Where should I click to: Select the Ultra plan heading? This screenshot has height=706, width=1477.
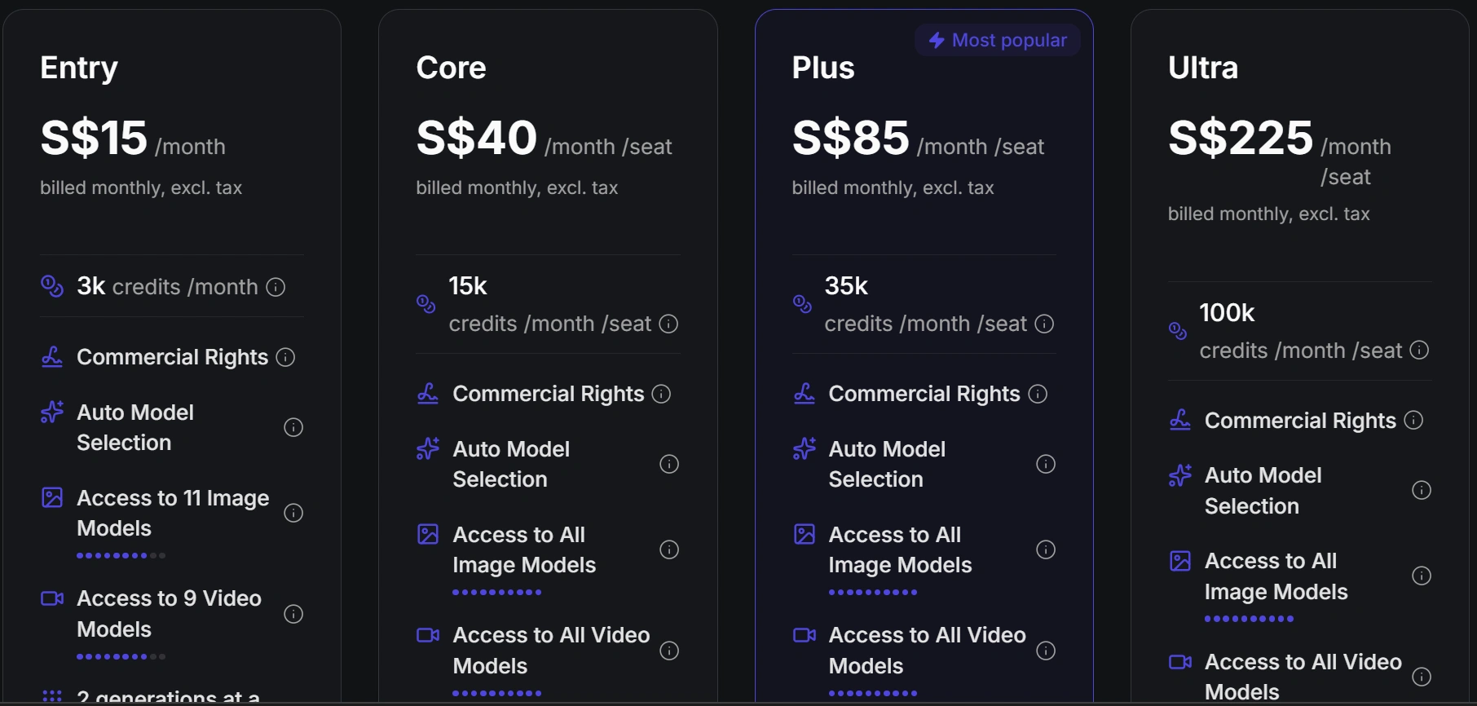[1202, 68]
